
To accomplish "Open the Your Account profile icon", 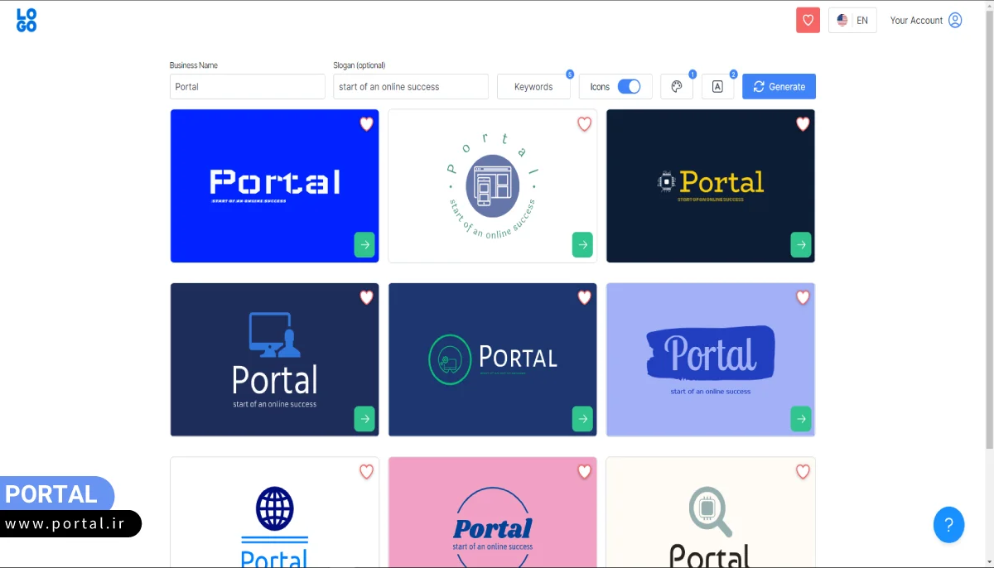I will coord(955,20).
